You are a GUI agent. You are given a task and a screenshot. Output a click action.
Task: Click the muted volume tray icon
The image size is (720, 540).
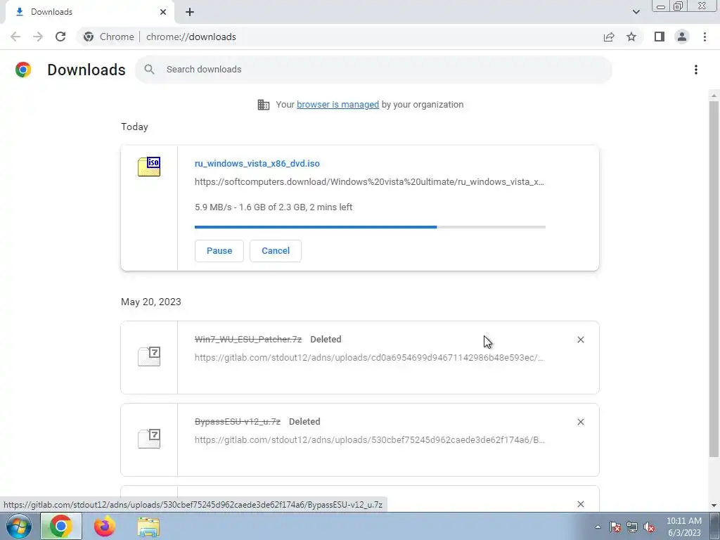(649, 527)
